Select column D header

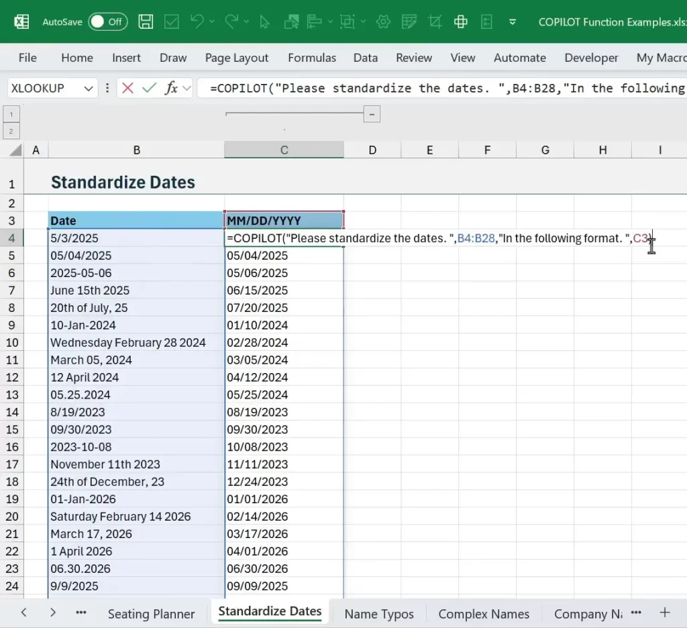pyautogui.click(x=372, y=150)
